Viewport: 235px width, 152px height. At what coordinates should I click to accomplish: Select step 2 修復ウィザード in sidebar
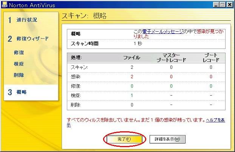(28, 39)
